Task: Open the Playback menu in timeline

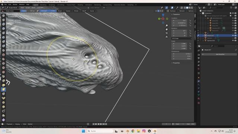Action: [10, 124]
